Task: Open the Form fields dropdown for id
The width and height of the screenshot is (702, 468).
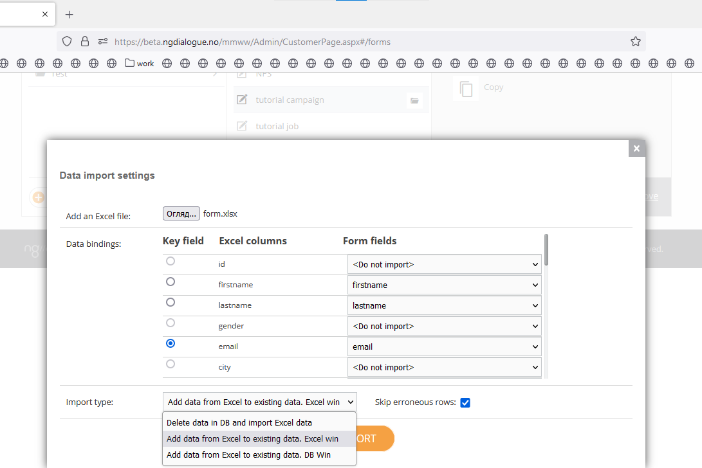Action: (x=444, y=264)
